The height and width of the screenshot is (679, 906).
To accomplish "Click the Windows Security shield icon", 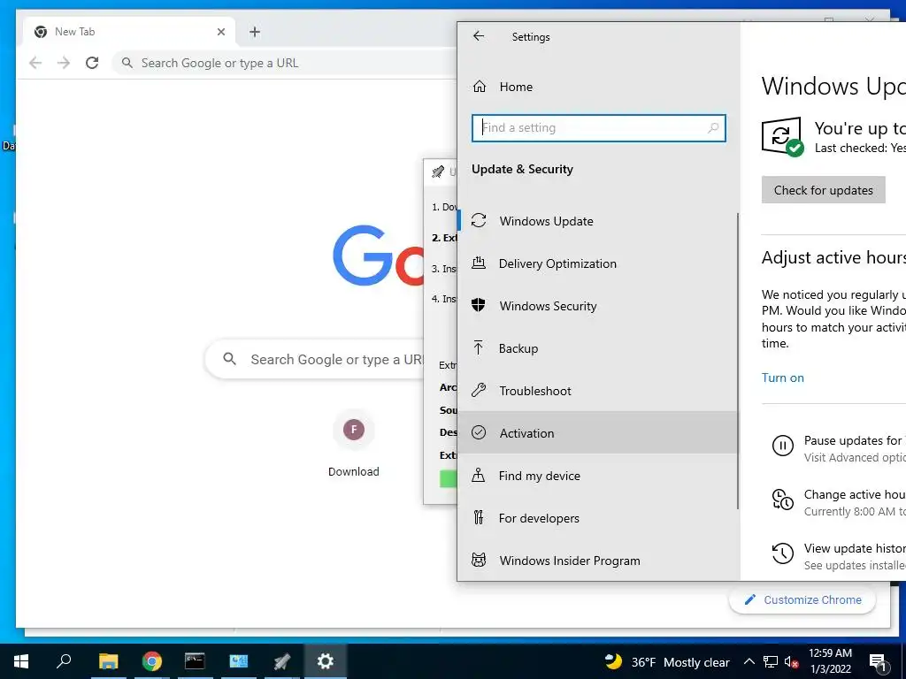I will (x=479, y=305).
